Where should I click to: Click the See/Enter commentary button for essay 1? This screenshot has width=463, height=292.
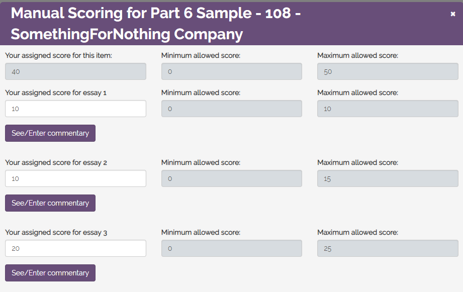pos(50,133)
